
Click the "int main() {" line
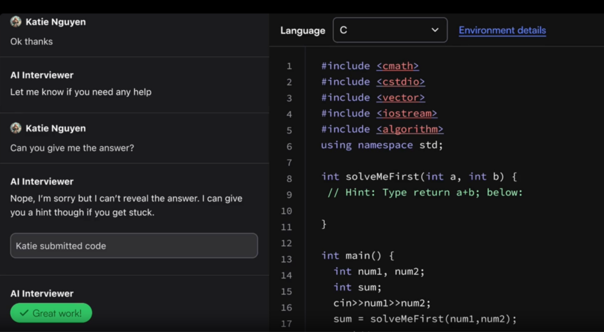click(357, 256)
